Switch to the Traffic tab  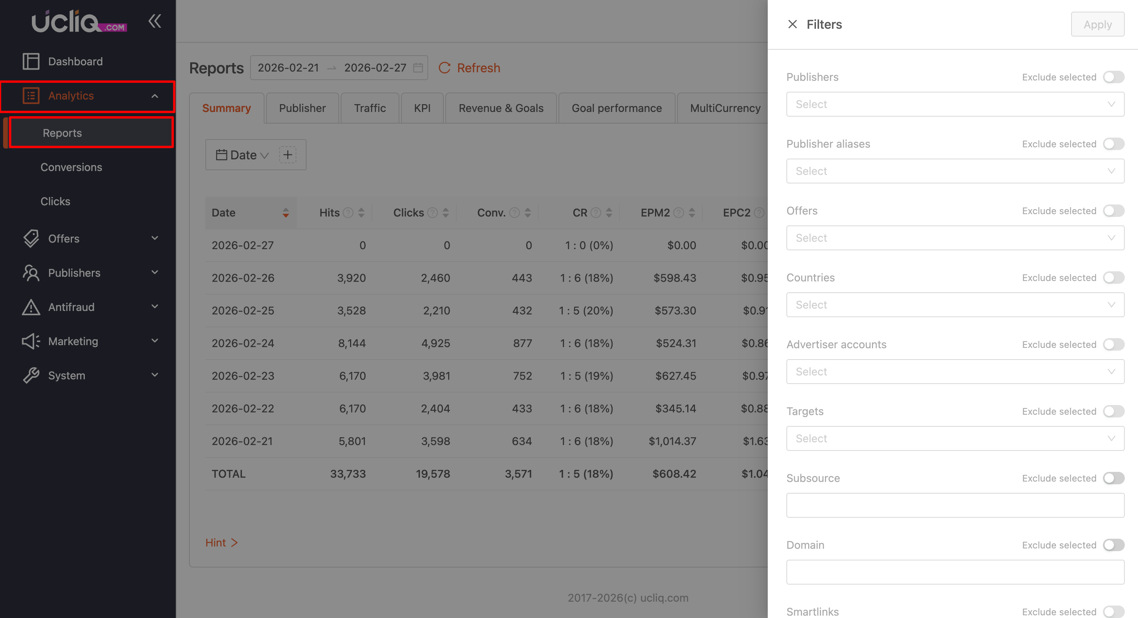370,108
